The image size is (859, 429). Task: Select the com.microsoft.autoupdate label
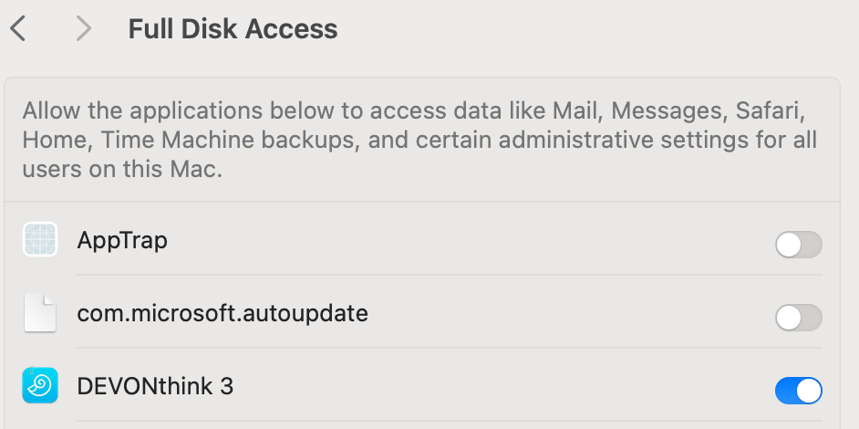(x=223, y=314)
